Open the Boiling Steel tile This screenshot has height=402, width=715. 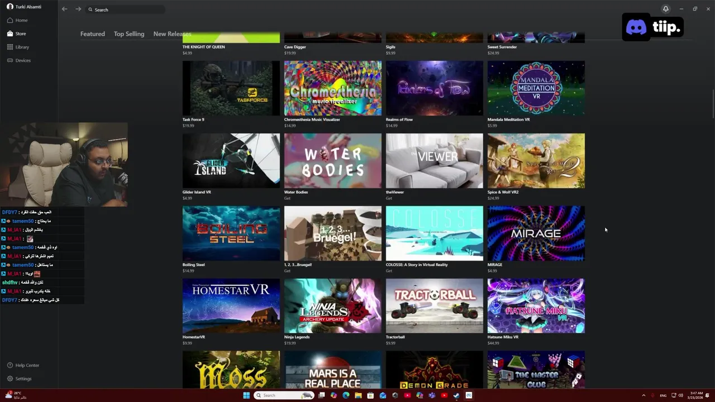(x=231, y=233)
